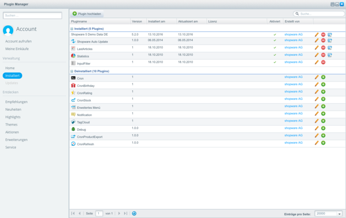This screenshot has width=346, height=218.
Task: Open Themes in the sidebar
Action: tap(11, 125)
